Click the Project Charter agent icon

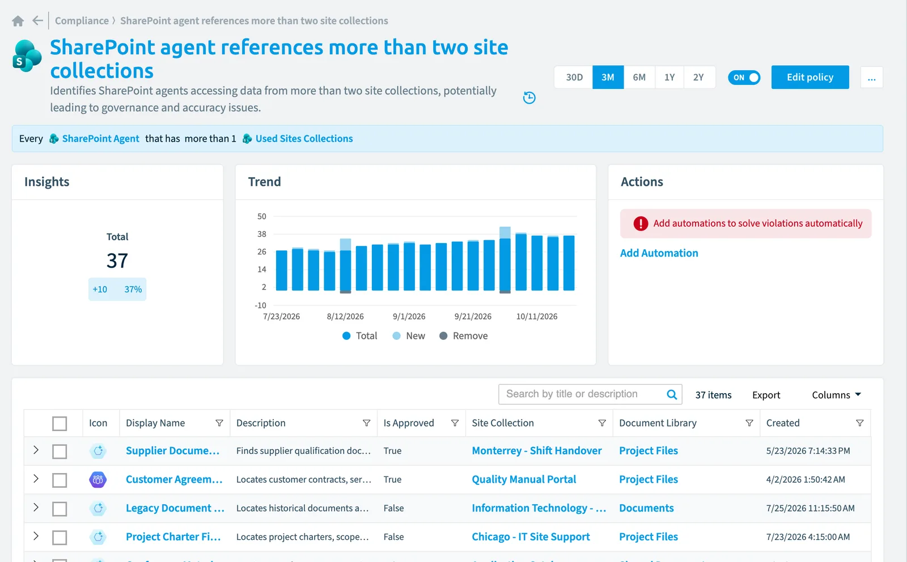[x=98, y=537]
